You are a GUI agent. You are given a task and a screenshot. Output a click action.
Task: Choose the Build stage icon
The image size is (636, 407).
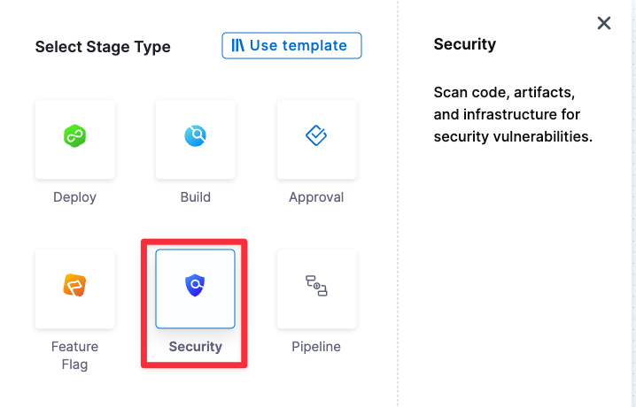tap(195, 136)
